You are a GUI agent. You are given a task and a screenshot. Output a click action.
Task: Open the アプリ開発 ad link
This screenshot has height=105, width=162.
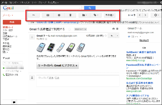(138, 95)
